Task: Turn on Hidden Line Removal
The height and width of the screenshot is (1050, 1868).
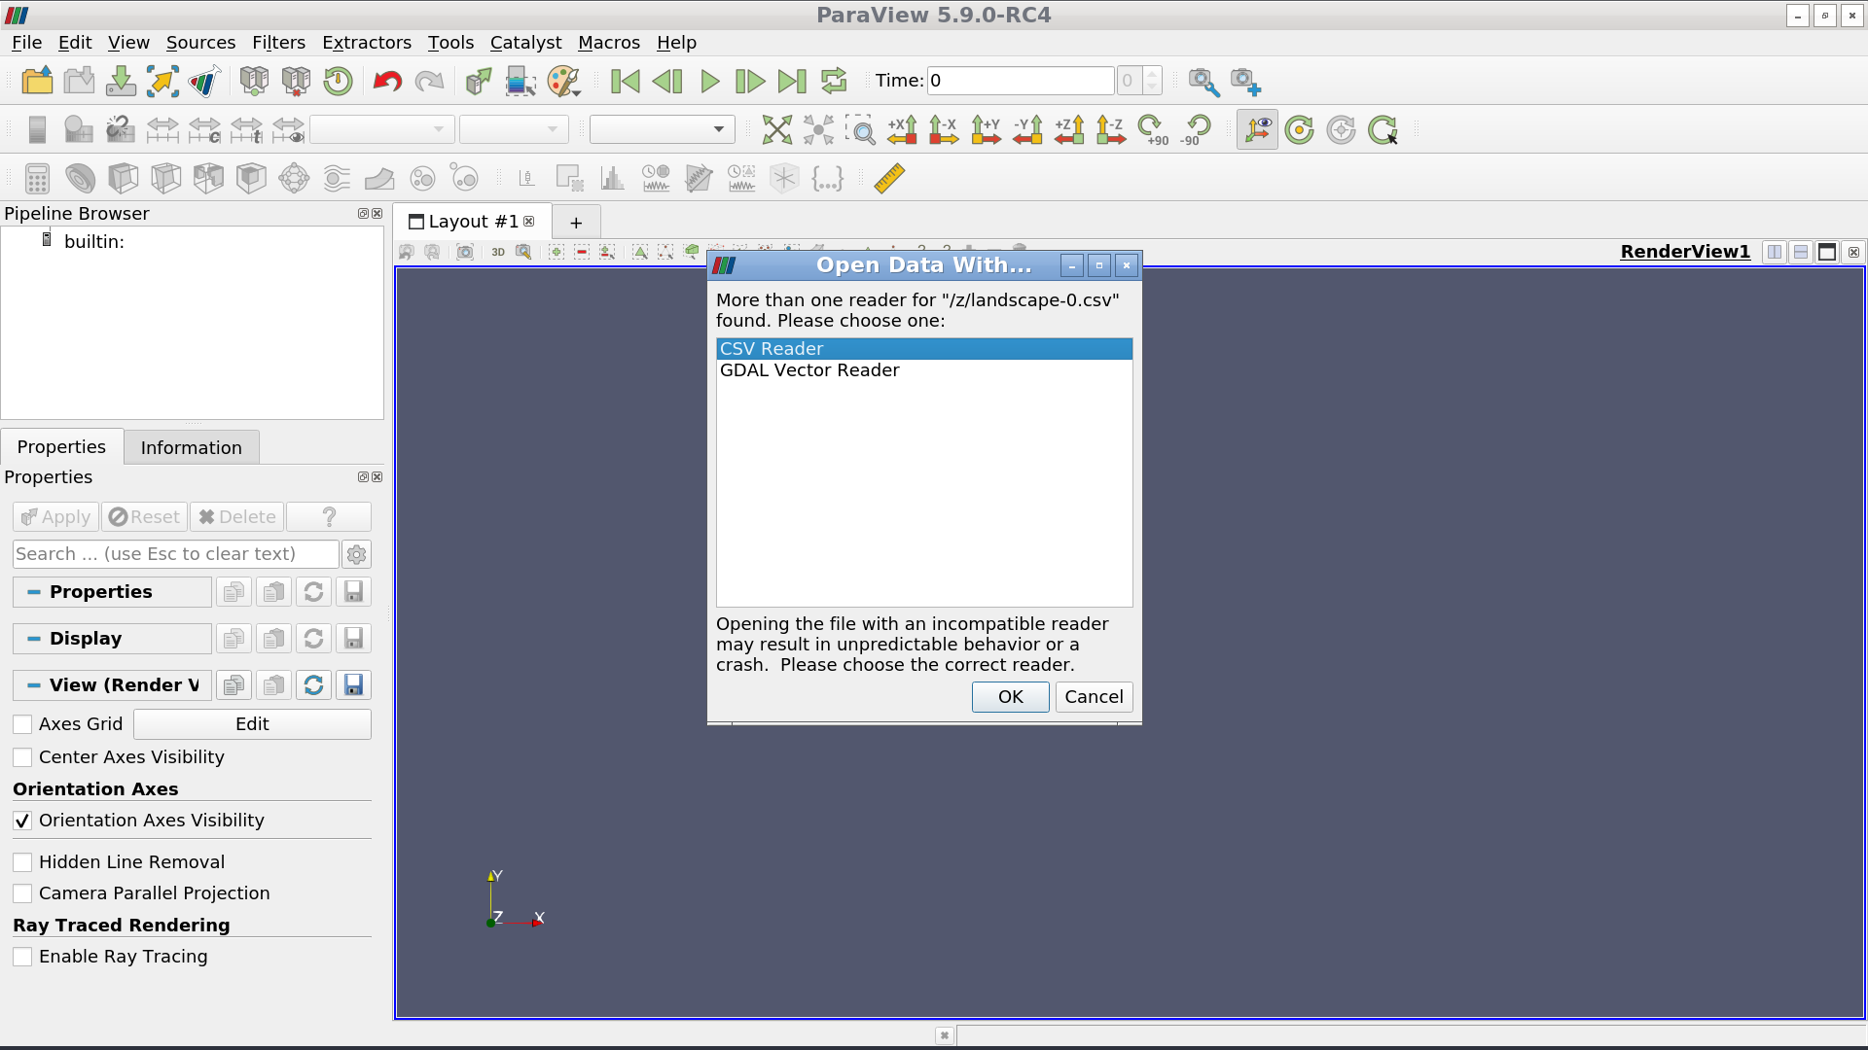Action: coord(22,861)
